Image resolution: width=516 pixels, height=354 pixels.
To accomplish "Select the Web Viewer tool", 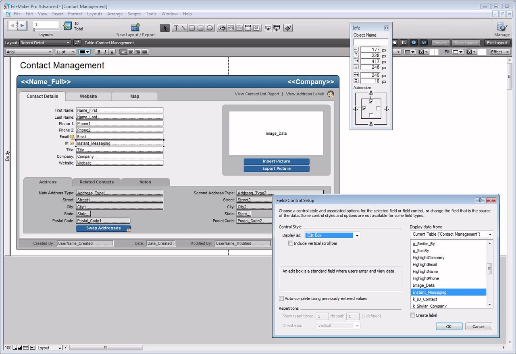I will [x=257, y=28].
